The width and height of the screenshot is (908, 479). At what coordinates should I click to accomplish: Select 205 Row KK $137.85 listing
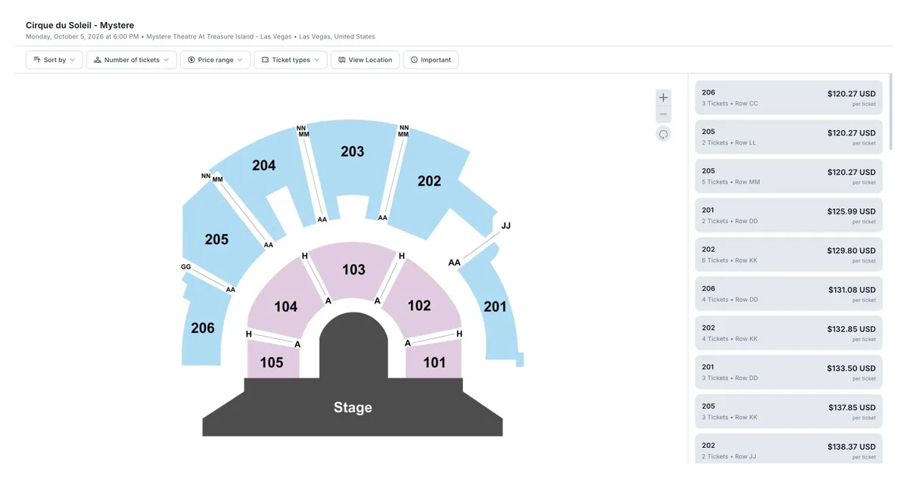[788, 411]
